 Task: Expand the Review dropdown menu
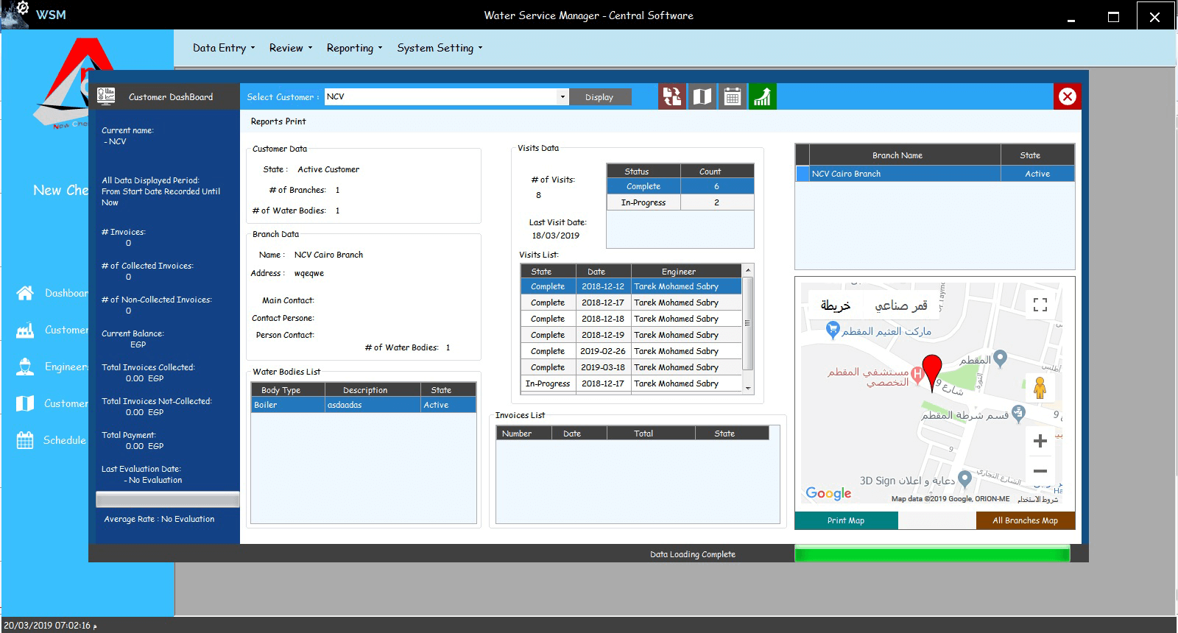pyautogui.click(x=290, y=48)
